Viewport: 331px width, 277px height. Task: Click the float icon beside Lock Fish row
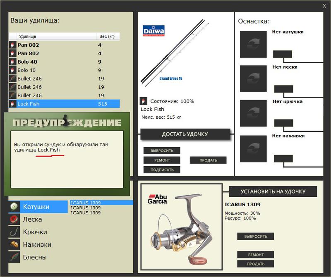[x=12, y=104]
